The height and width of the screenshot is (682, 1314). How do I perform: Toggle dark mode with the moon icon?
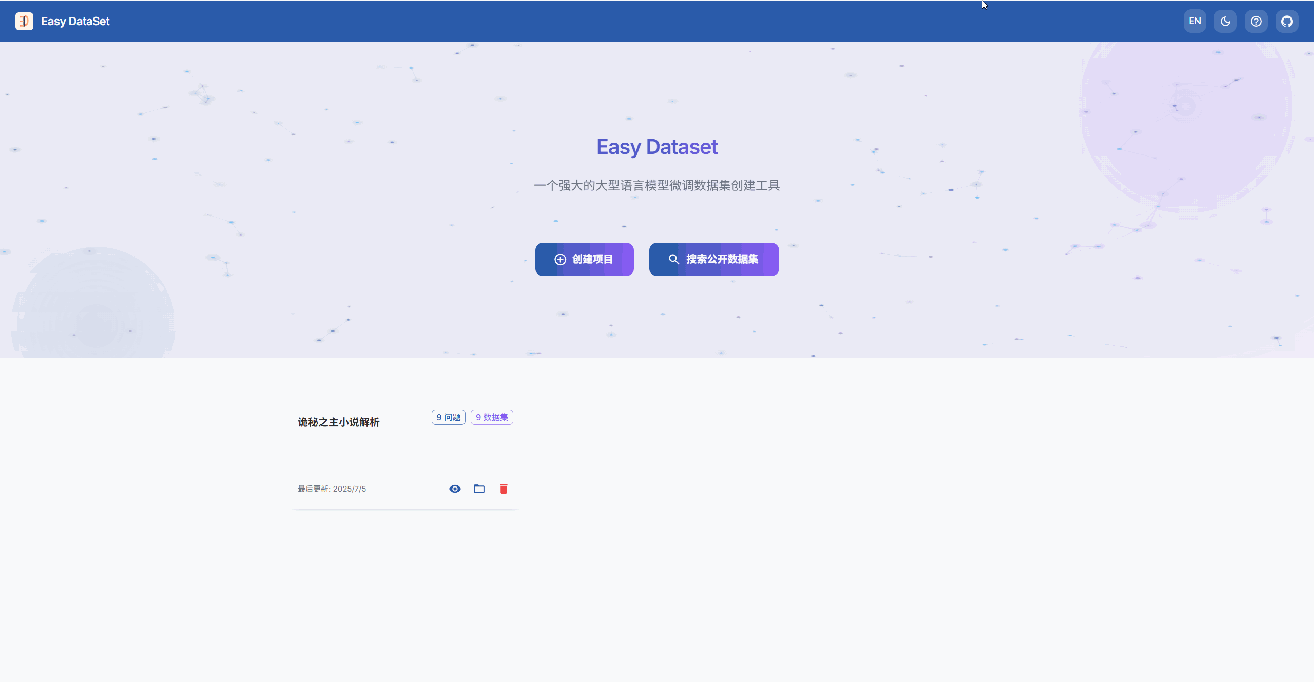pos(1225,21)
